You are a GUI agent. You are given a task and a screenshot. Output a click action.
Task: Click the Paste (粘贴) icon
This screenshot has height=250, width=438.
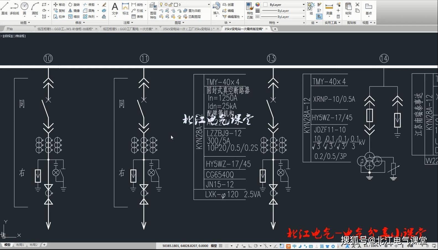pos(348,9)
